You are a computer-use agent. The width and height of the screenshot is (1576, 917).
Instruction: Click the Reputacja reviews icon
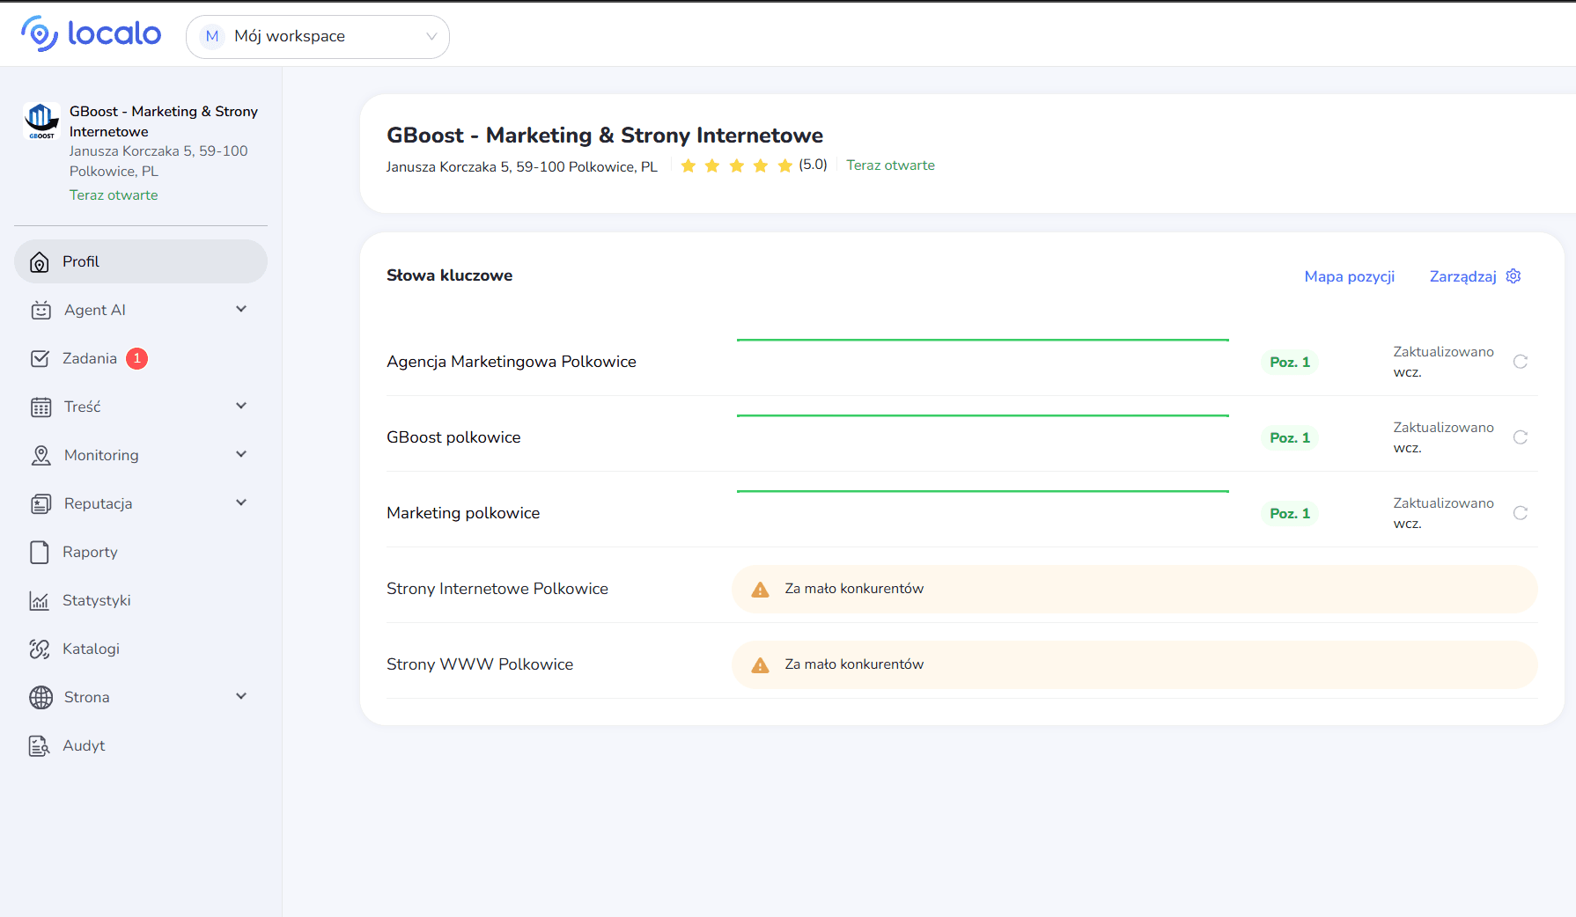click(x=41, y=503)
